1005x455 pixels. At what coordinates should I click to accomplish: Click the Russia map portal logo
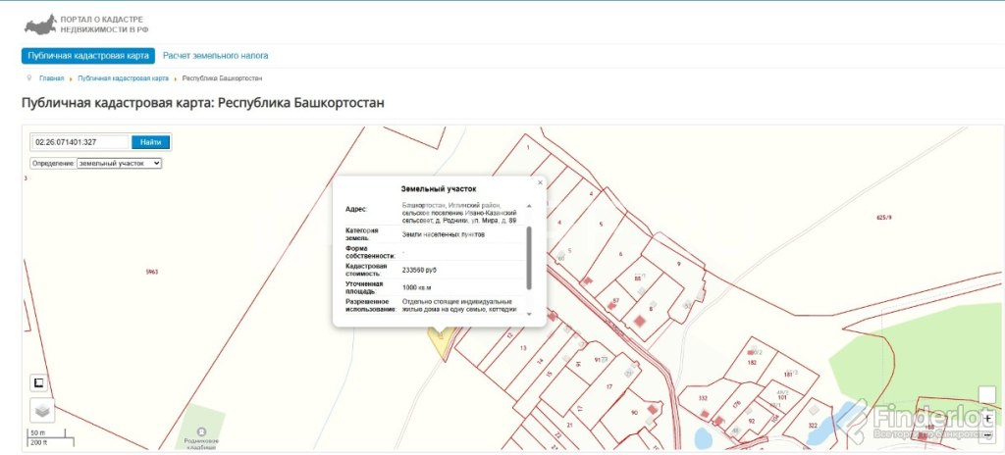pos(40,25)
